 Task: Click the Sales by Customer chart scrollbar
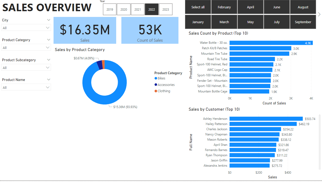[x=319, y=142]
